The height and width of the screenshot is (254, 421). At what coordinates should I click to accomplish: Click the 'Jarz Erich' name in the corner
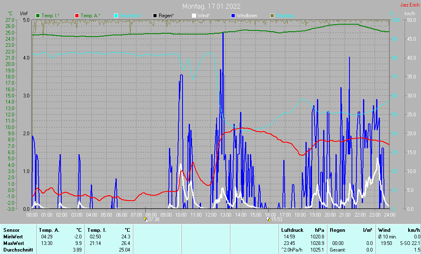click(410, 5)
